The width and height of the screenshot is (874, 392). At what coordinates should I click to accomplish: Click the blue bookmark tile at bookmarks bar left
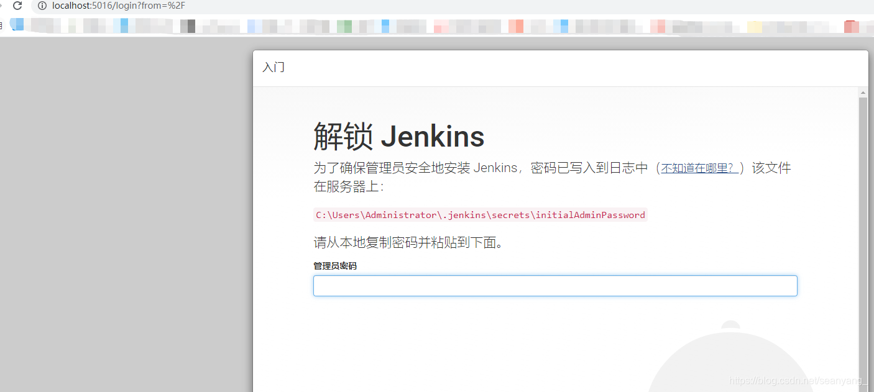click(17, 25)
